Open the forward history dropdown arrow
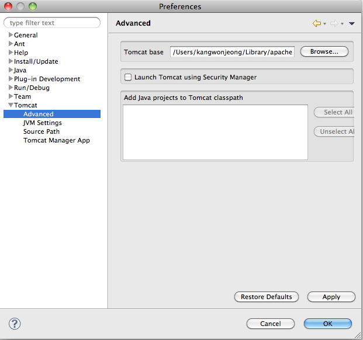The image size is (363, 340). tap(342, 24)
